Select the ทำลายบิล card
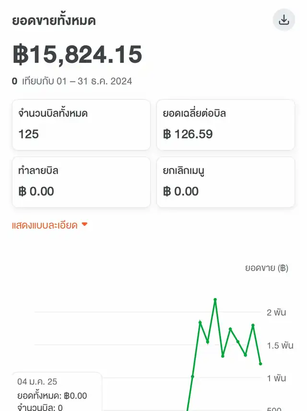This screenshot has width=307, height=411. 82,182
